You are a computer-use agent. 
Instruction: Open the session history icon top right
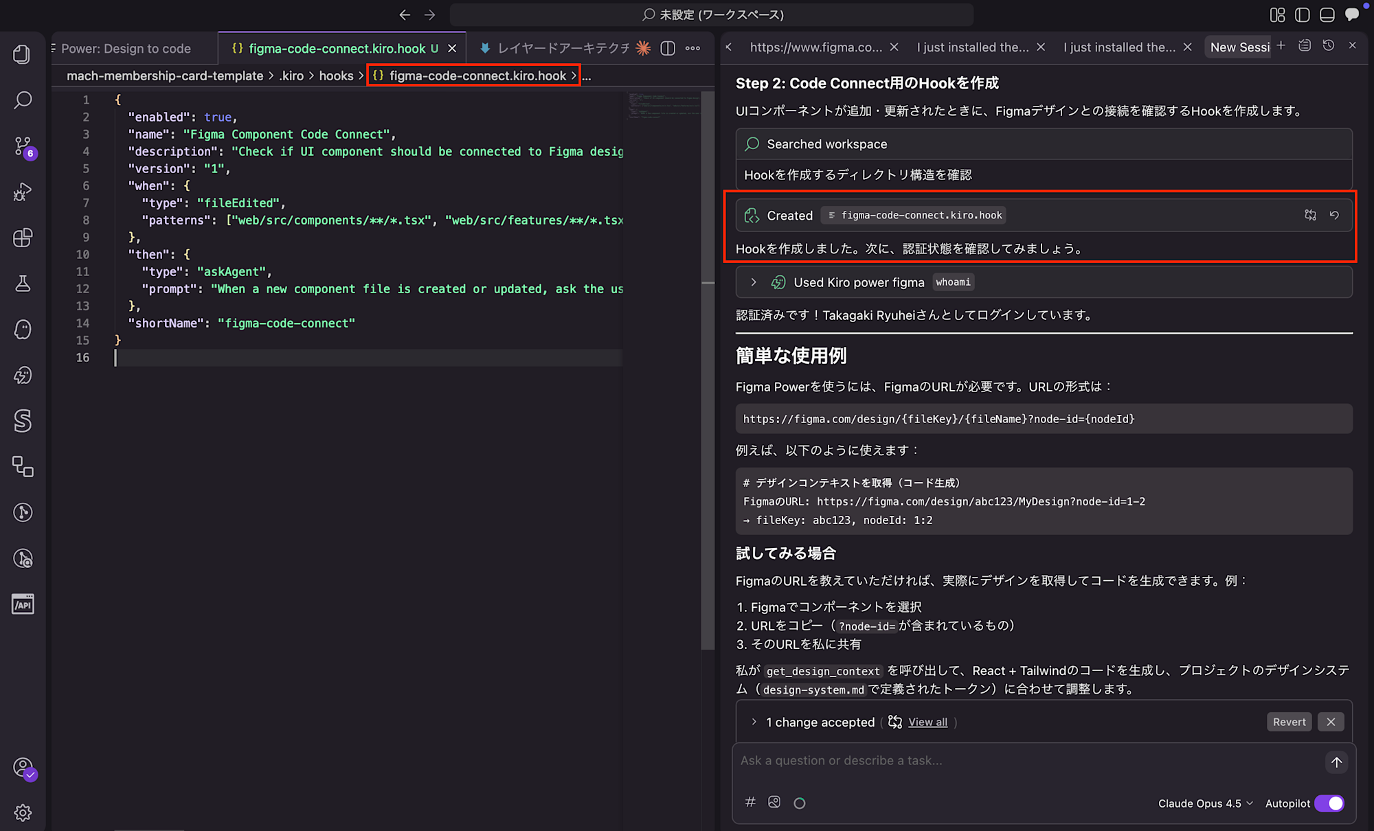1328,45
